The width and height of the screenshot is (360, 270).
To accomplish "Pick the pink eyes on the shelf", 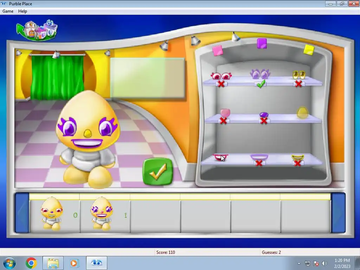I will [221, 76].
